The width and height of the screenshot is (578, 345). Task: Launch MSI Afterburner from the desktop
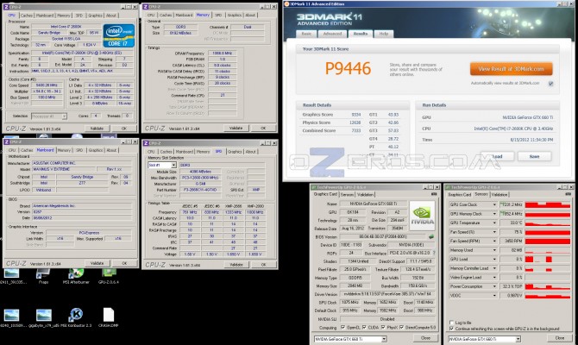(76, 274)
